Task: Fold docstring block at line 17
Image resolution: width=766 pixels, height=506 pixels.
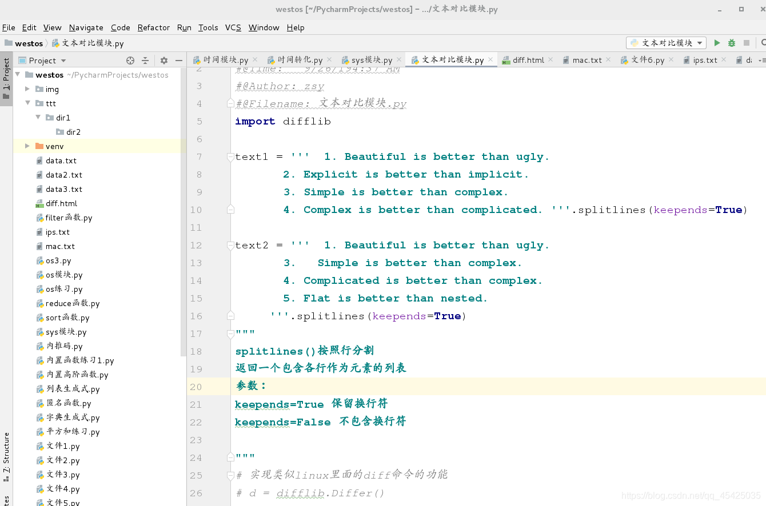Action: tap(230, 334)
